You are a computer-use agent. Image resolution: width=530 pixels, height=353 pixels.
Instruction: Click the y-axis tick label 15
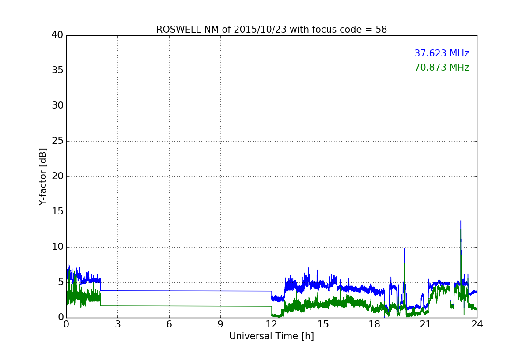[57, 211]
